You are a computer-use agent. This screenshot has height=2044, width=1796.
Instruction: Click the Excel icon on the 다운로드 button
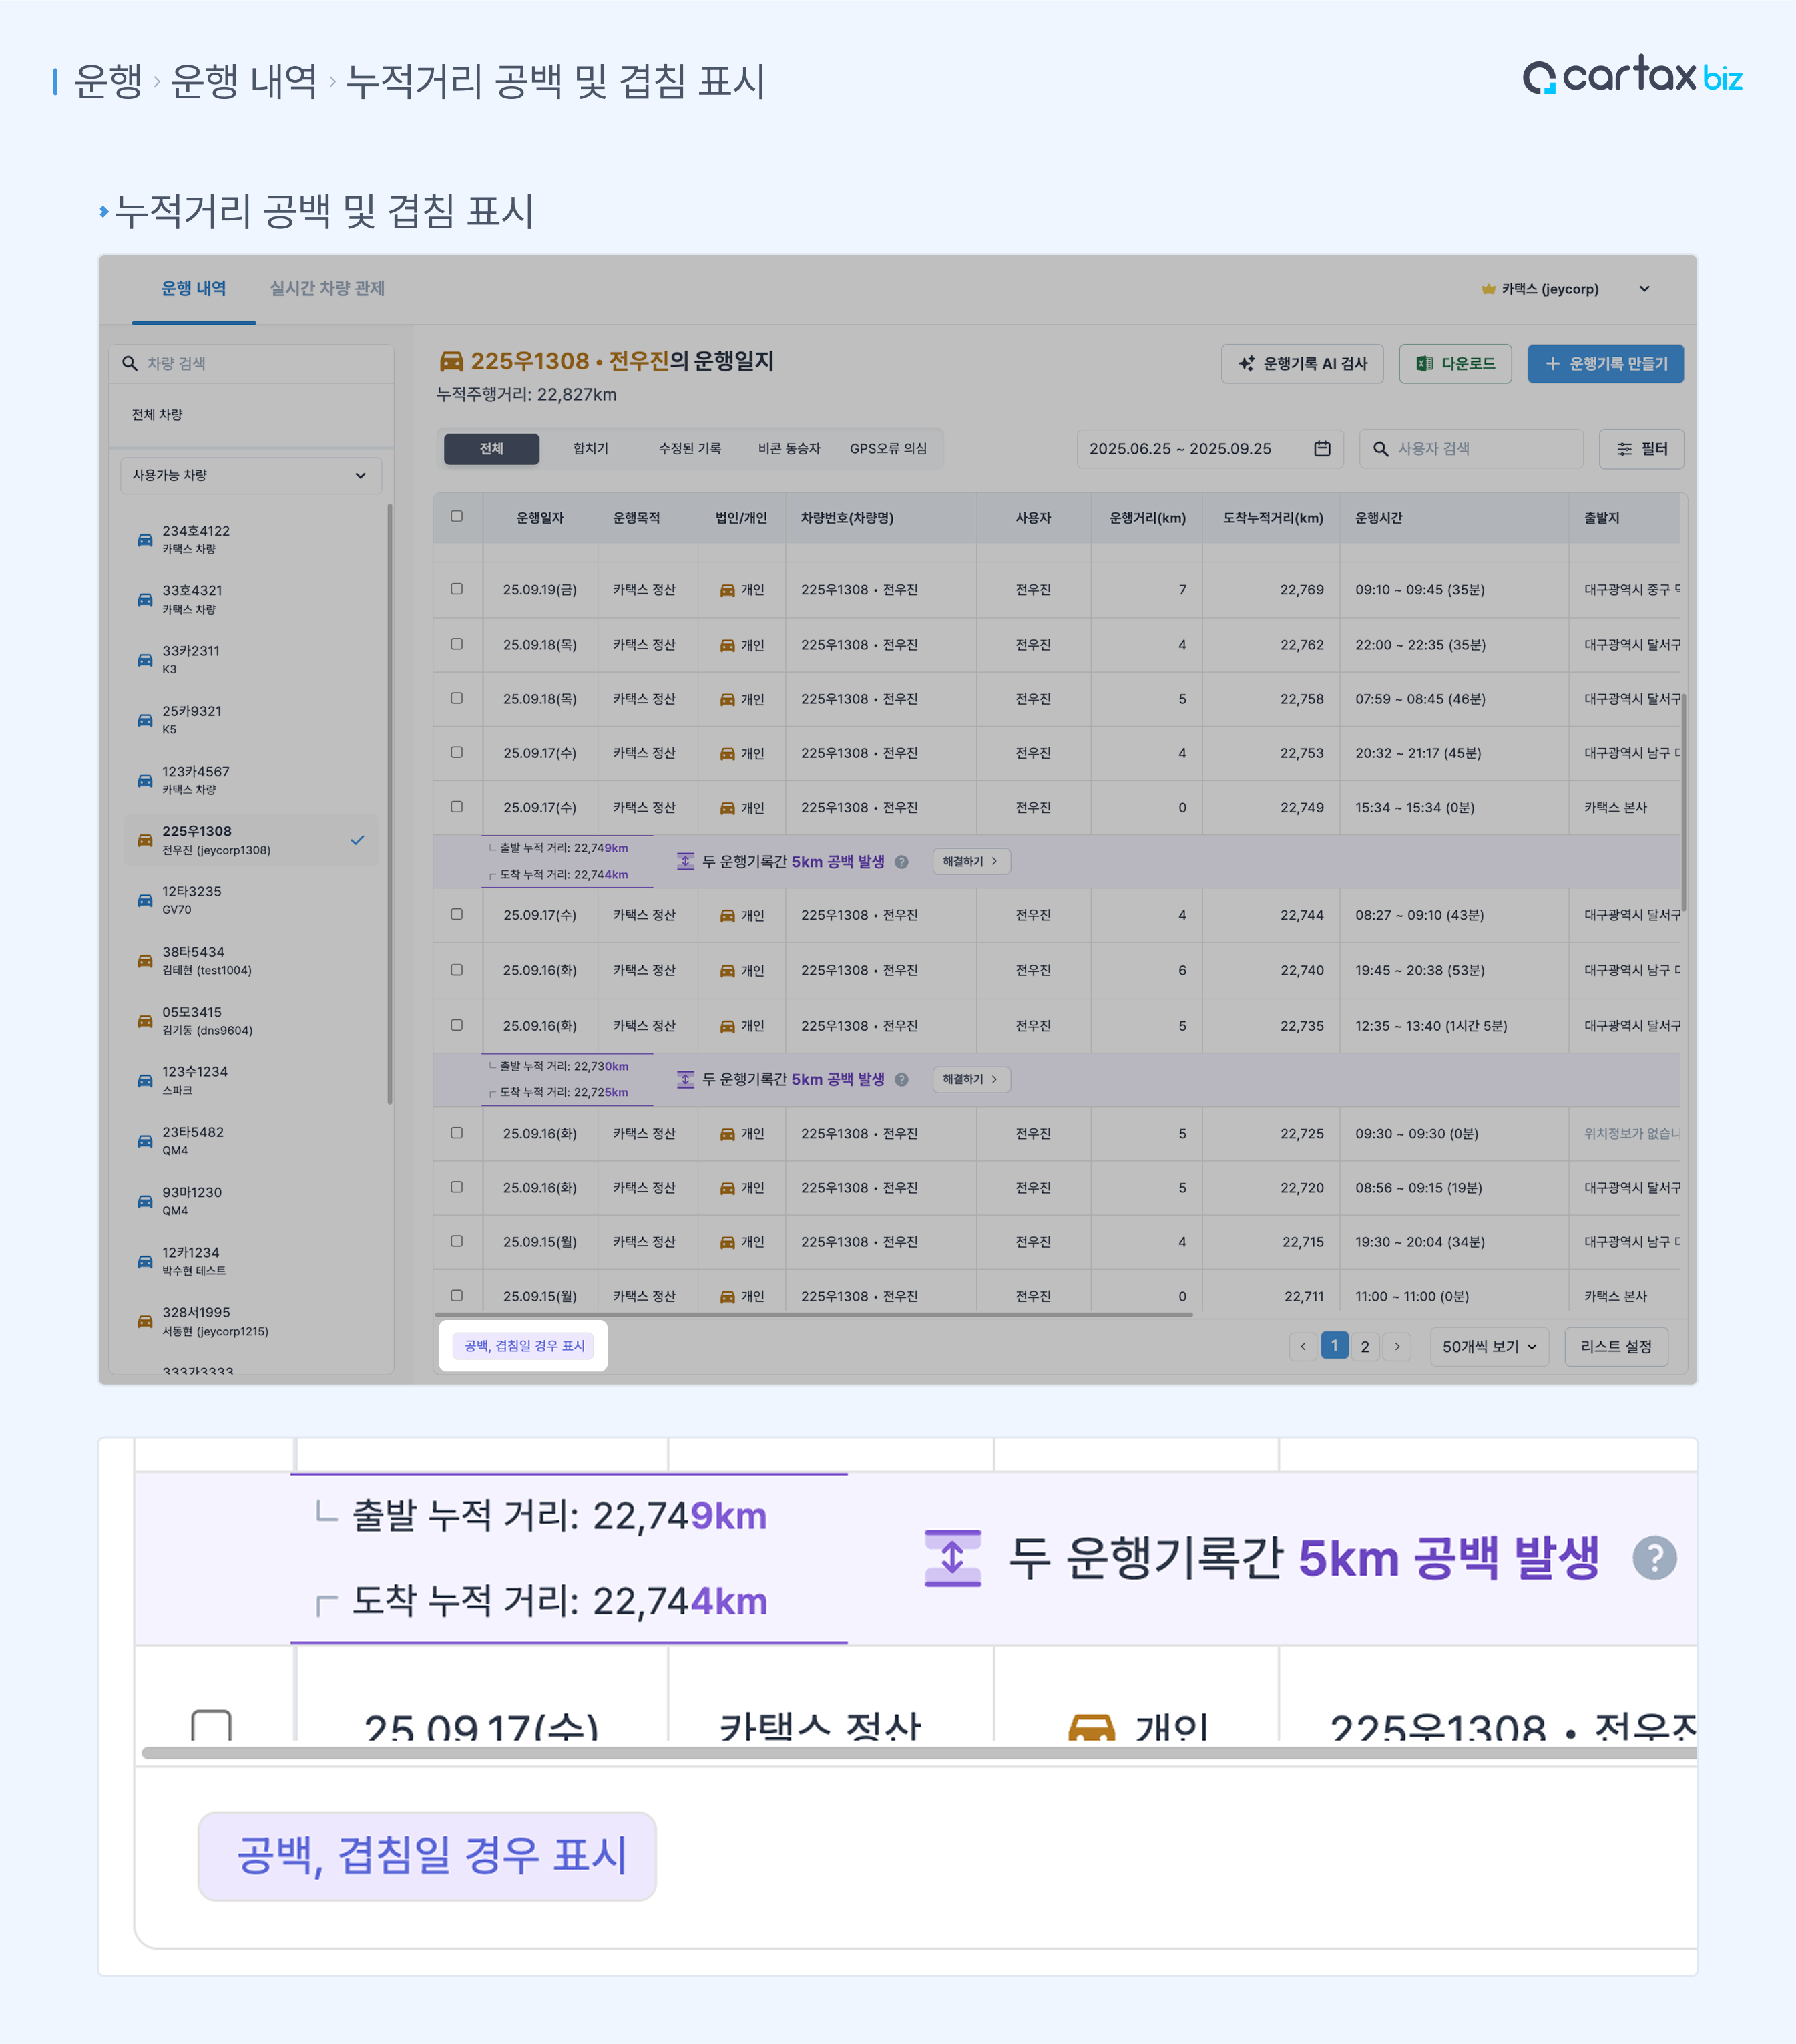(x=1424, y=364)
